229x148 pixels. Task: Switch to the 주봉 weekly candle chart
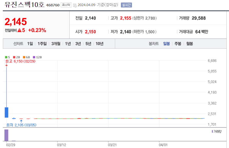pos(178,44)
